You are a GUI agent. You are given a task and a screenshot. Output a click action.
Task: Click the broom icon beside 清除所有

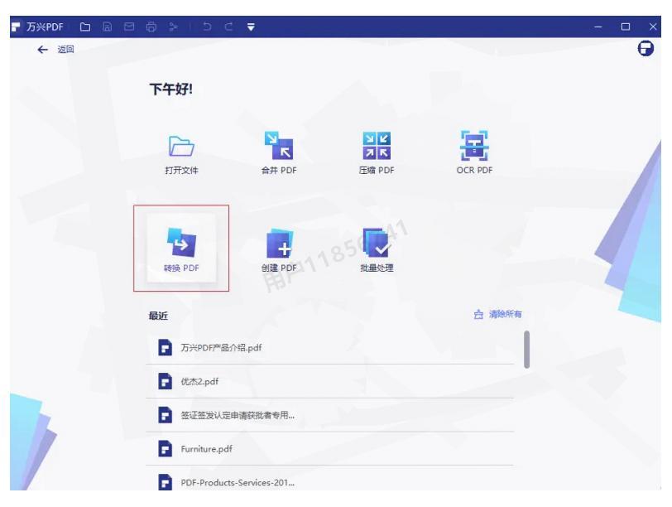(478, 315)
